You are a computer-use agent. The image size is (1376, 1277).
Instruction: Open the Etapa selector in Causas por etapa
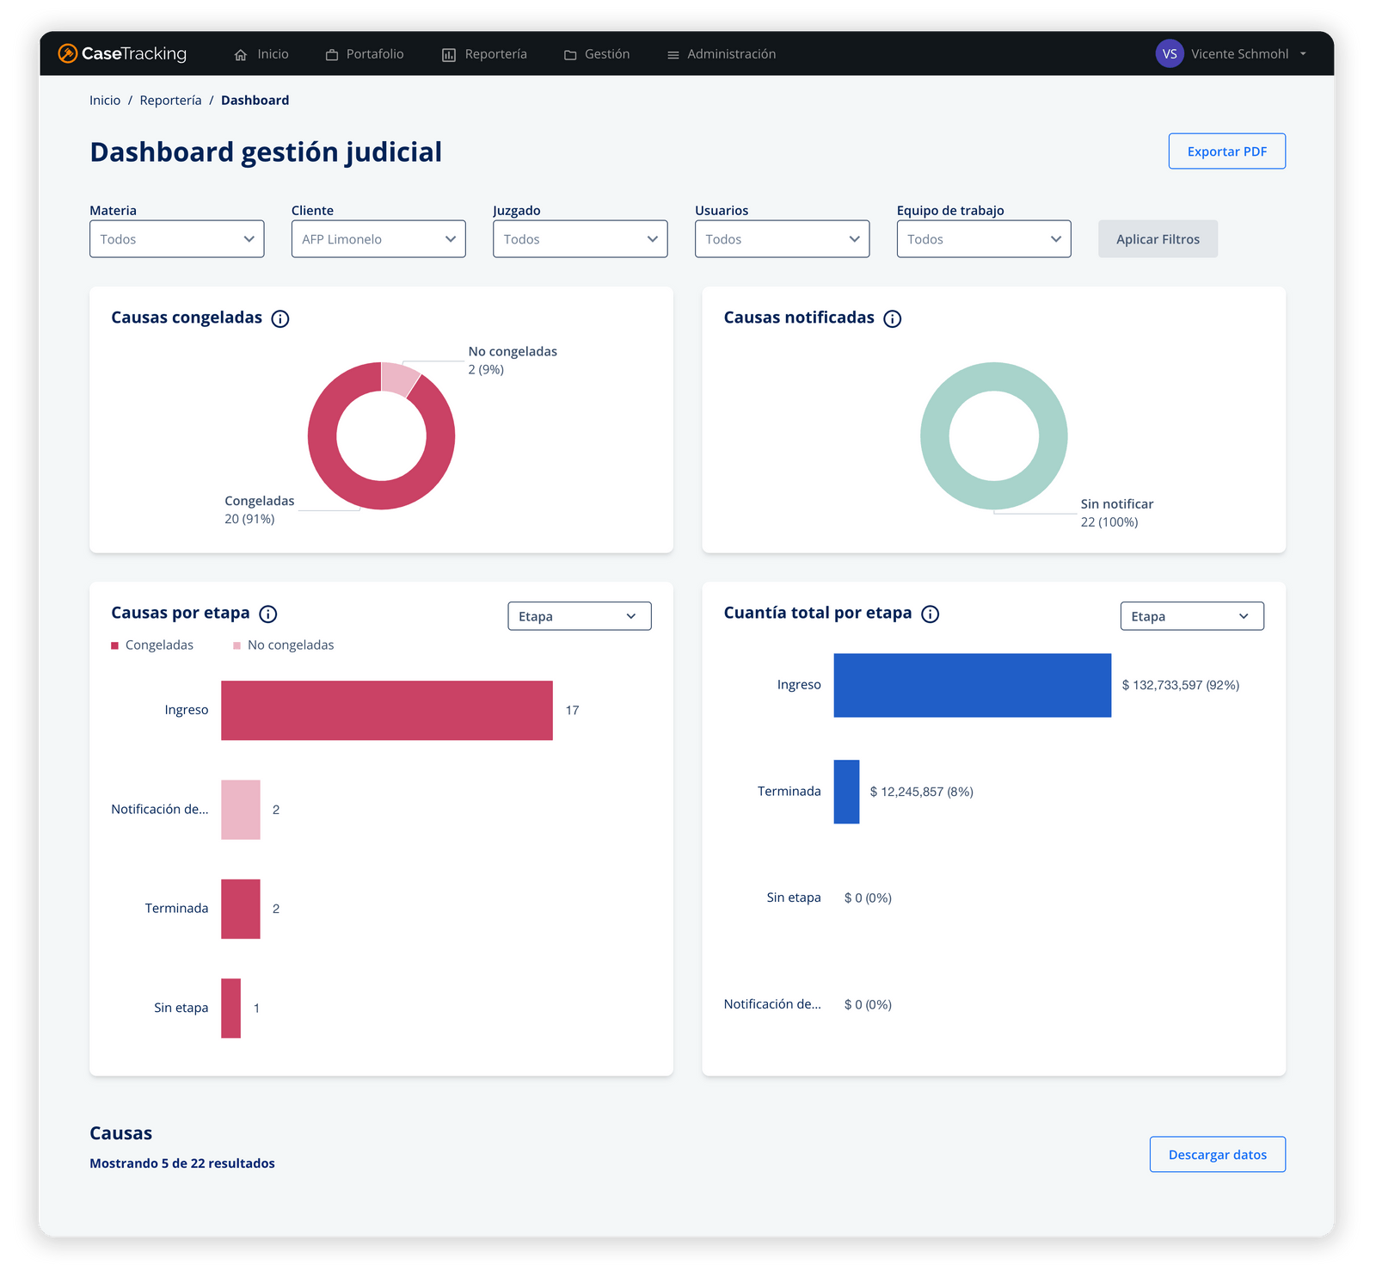coord(579,616)
